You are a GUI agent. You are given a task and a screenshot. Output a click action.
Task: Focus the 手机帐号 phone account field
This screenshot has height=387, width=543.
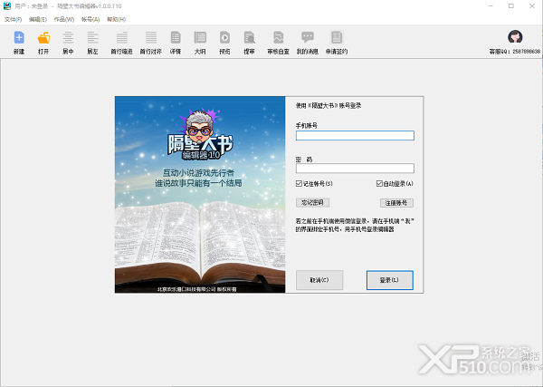[x=355, y=136]
